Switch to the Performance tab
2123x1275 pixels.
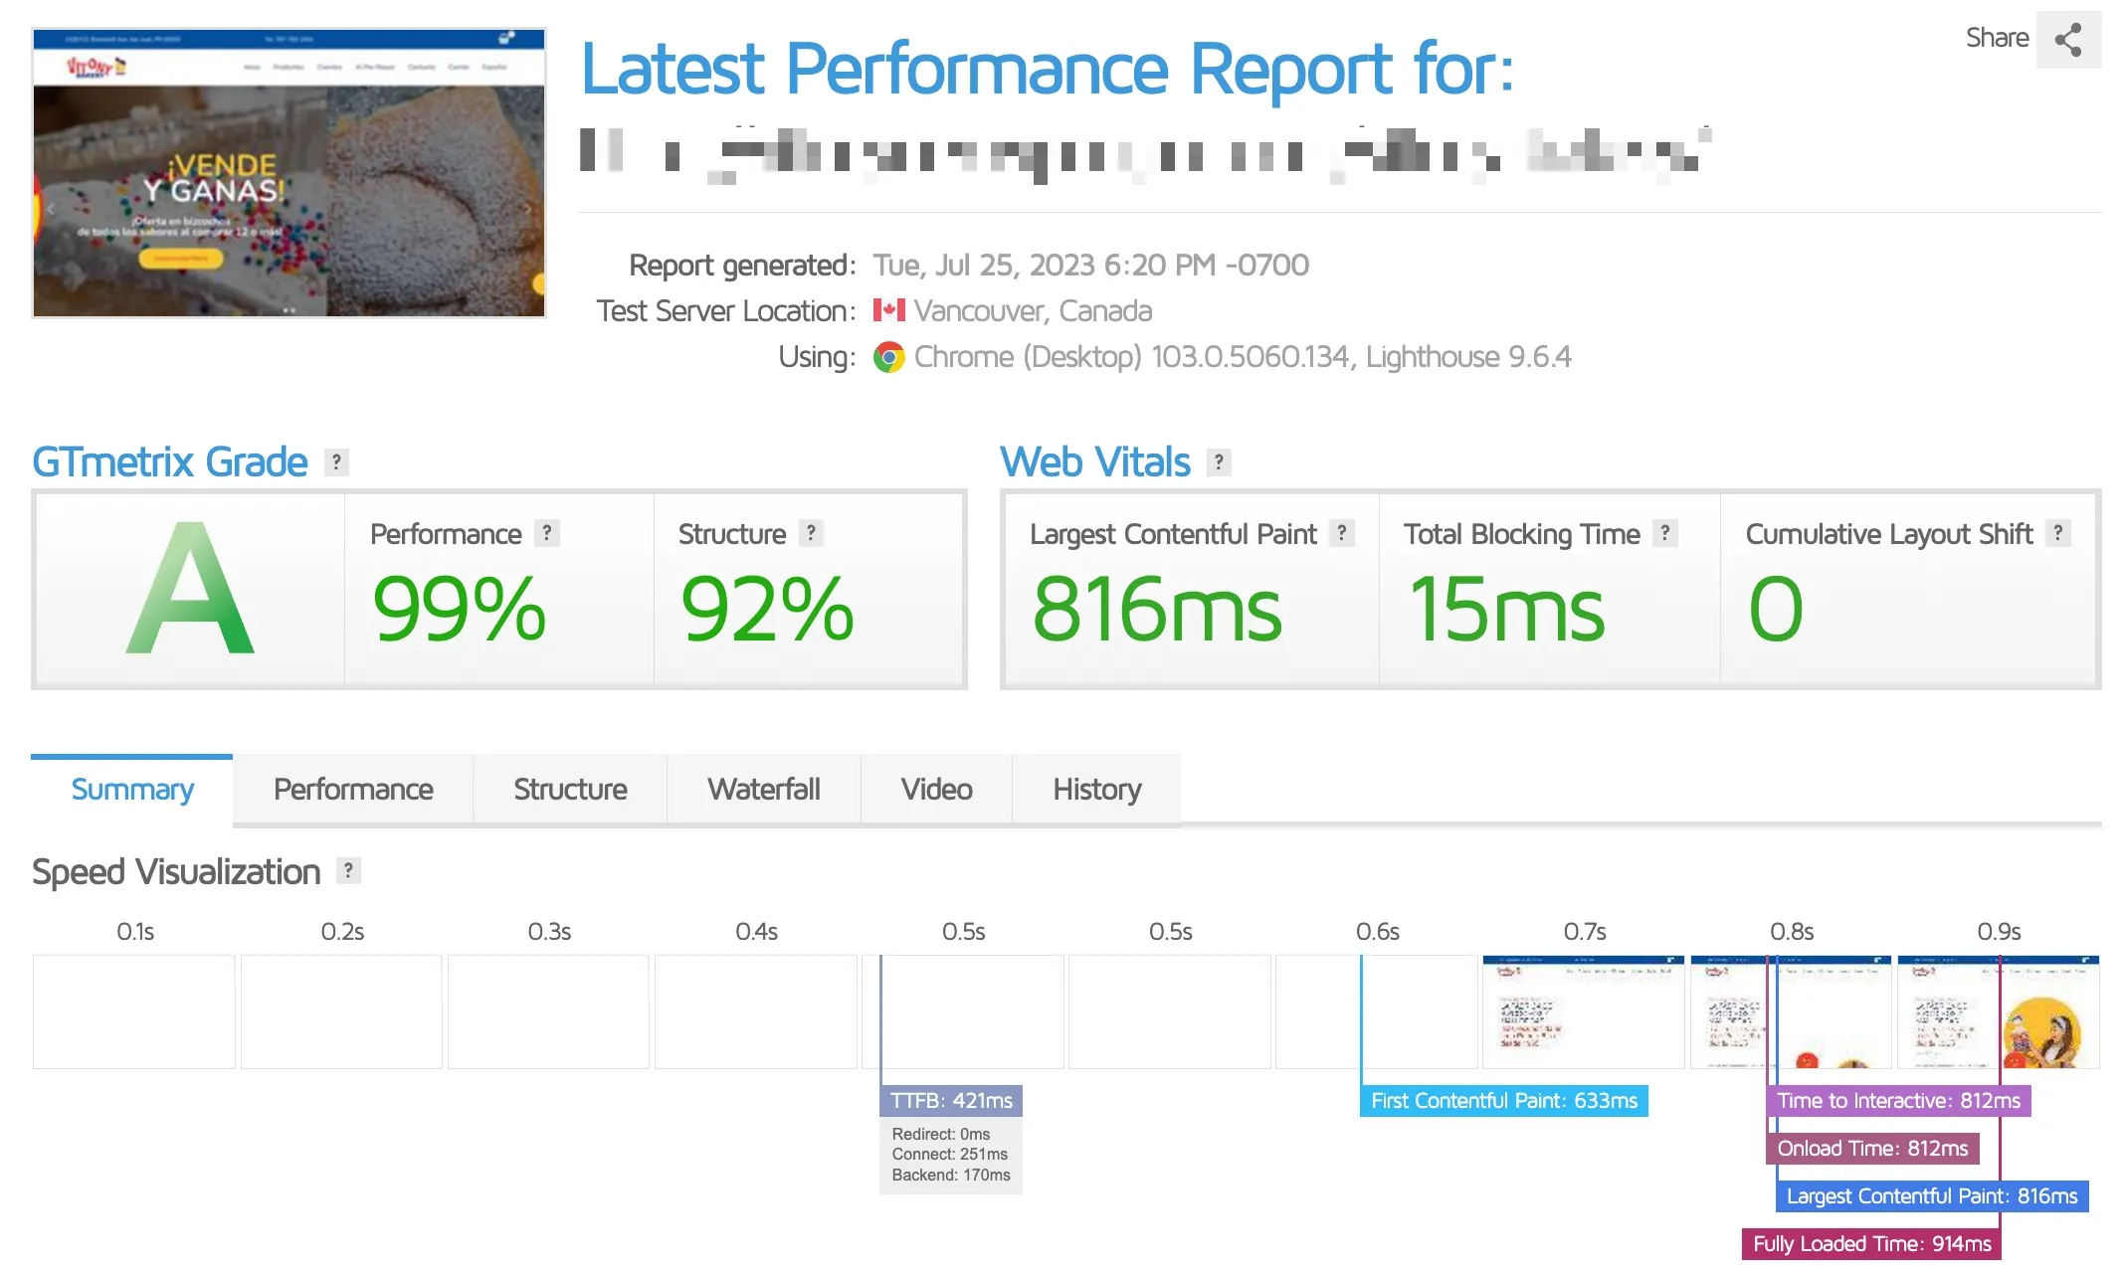(353, 790)
